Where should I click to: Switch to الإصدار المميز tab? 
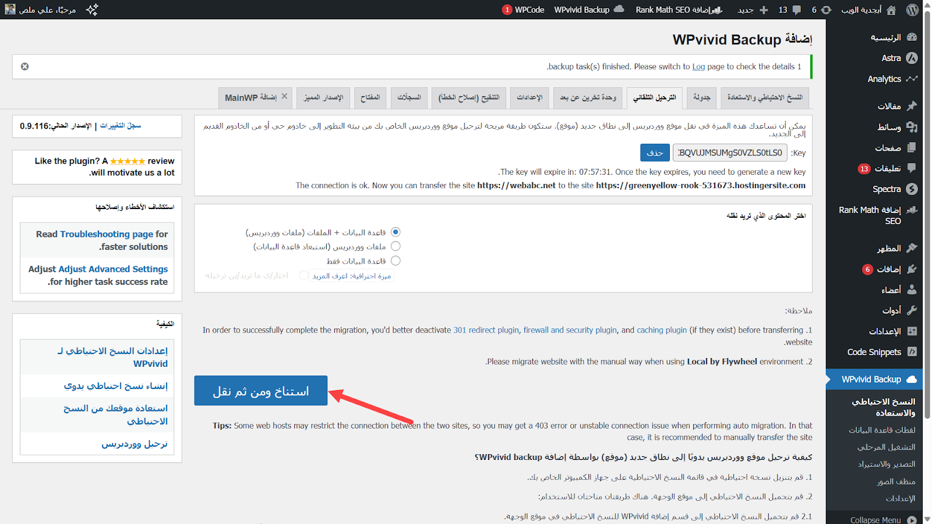click(323, 98)
